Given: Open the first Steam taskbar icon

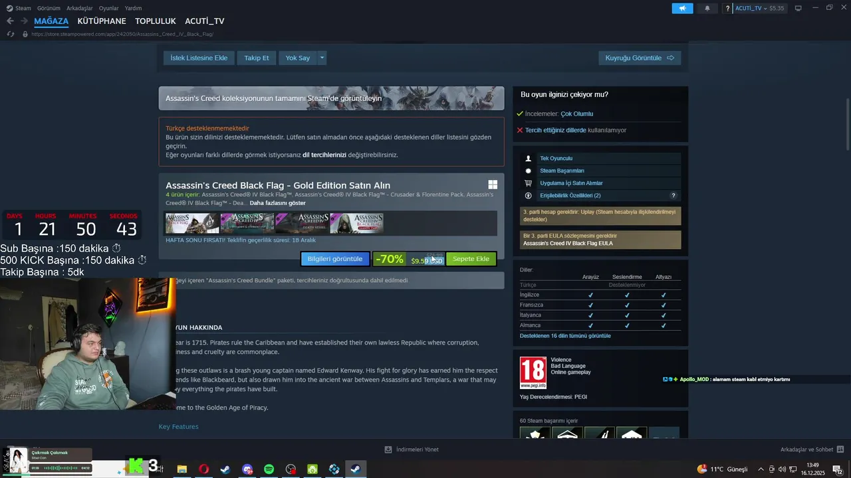Looking at the screenshot, I should pos(225,469).
